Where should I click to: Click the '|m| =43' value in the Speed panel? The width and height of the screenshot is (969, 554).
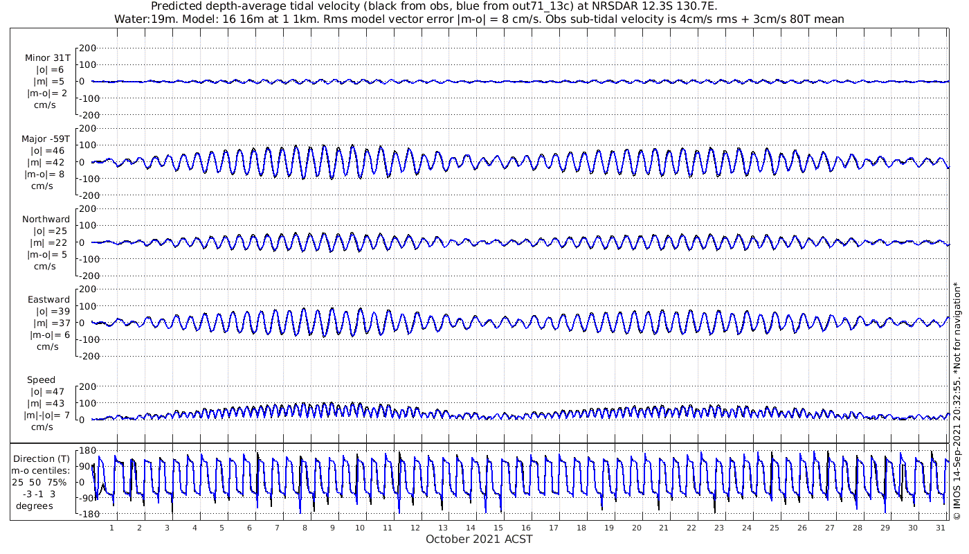click(47, 403)
